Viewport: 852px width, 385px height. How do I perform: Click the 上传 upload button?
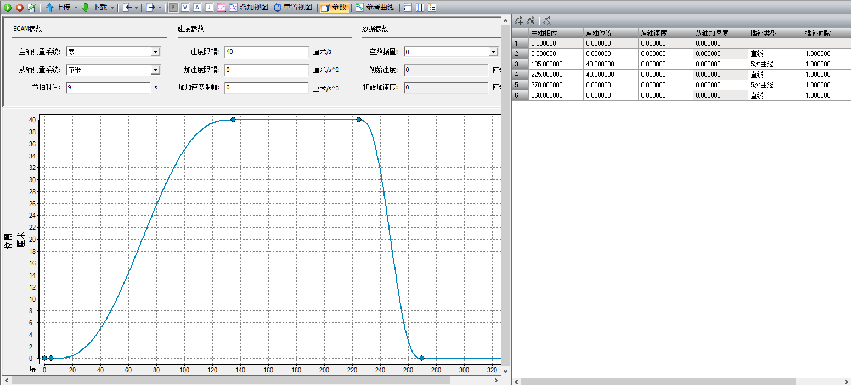coord(58,8)
